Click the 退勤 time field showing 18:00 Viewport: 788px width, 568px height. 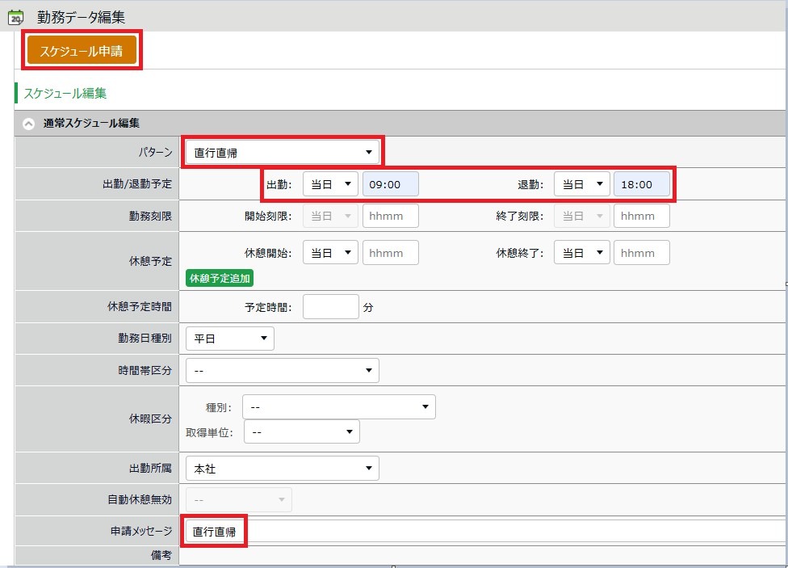(x=641, y=184)
